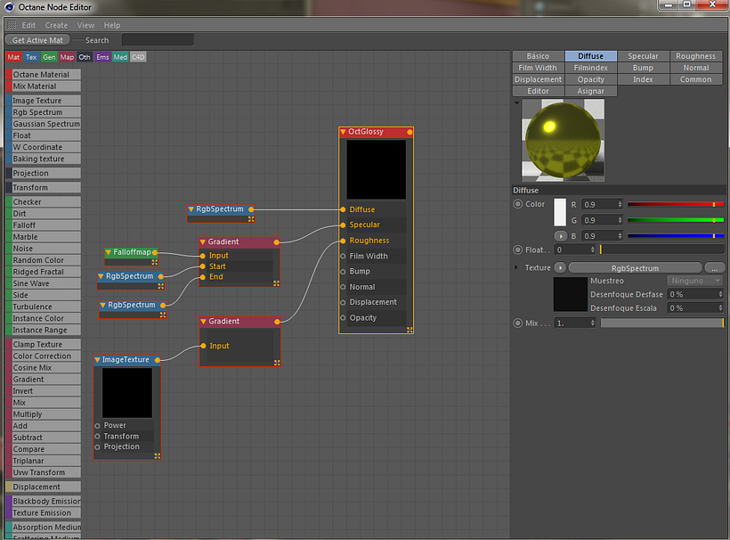Toggle the Oth category filter
730x540 pixels.
point(85,57)
